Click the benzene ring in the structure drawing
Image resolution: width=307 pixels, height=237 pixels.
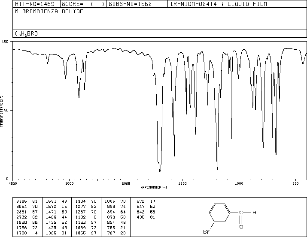point(219,213)
